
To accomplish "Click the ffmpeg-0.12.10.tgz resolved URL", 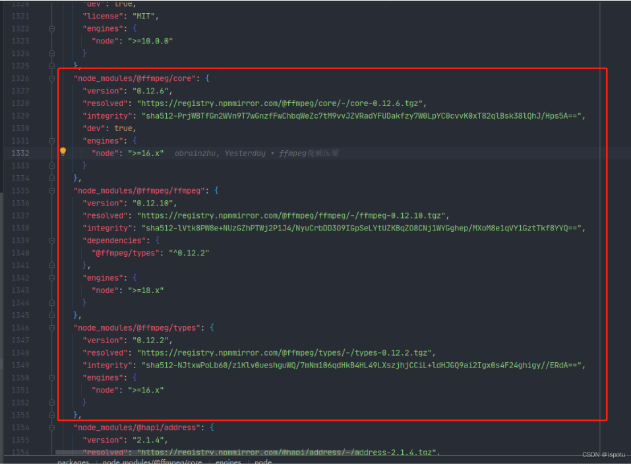I will pos(291,215).
